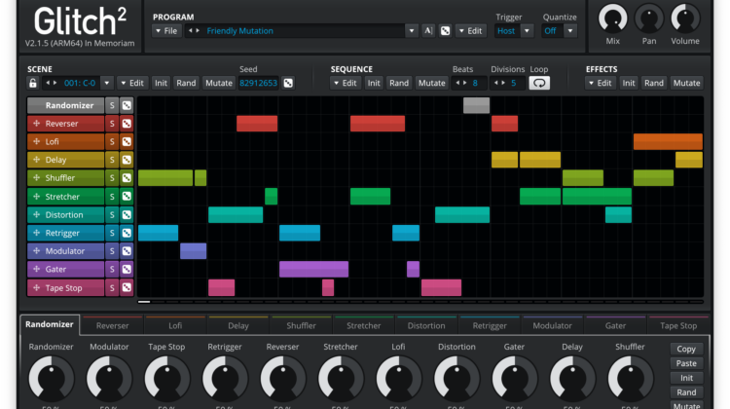This screenshot has height=409, width=730.
Task: Click the Stretcher row dice icon
Action: pyautogui.click(x=127, y=197)
